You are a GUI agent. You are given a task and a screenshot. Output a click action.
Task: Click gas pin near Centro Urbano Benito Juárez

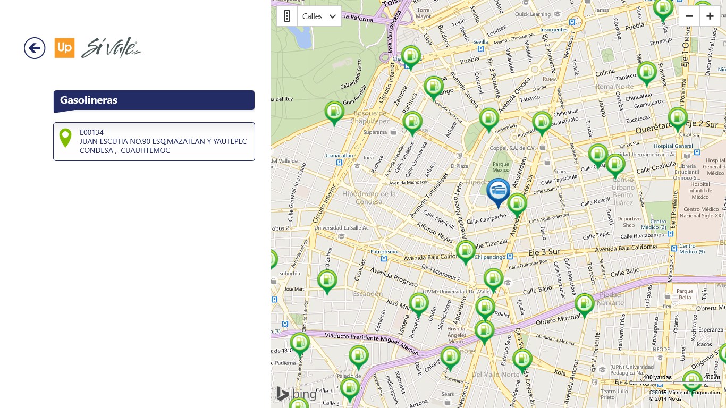click(615, 165)
